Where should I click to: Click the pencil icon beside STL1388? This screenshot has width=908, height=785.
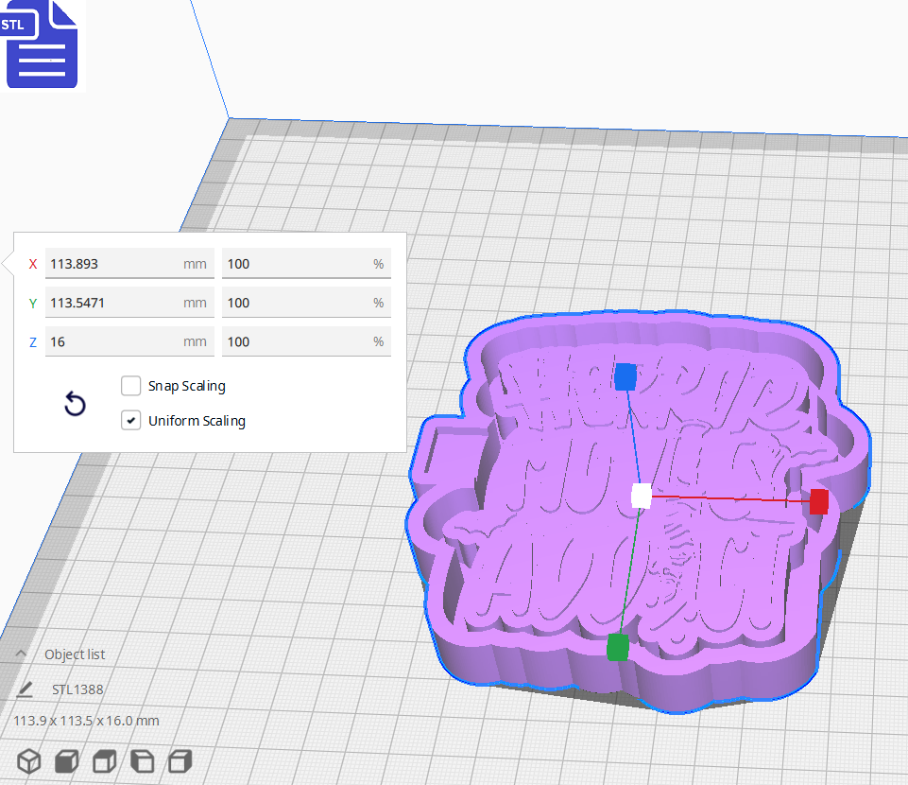click(x=24, y=689)
